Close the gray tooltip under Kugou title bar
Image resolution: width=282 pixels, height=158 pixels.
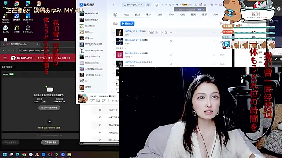pos(204,9)
